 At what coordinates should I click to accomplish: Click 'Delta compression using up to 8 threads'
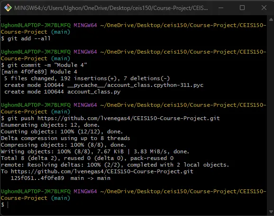coord(65,138)
